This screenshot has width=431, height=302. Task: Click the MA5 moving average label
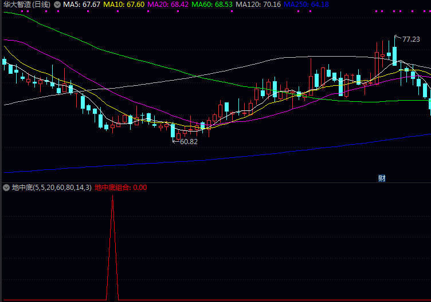[x=80, y=5]
